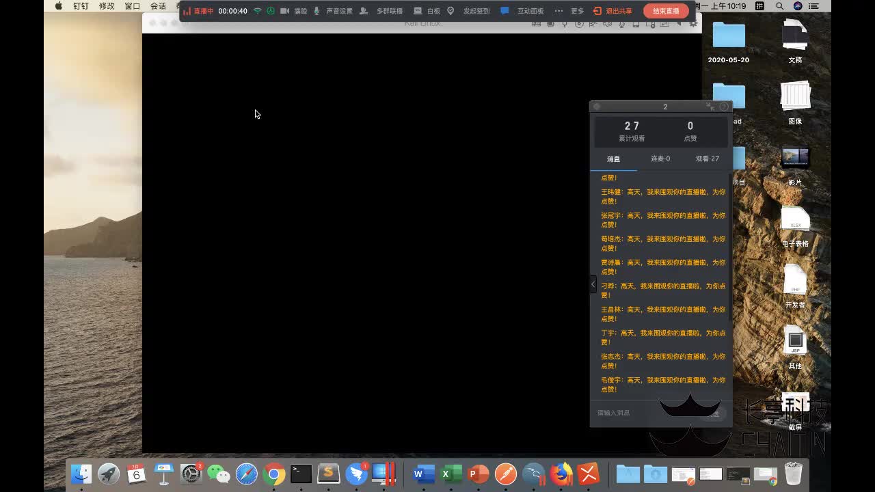Open the 电子表格 desktop stack

click(x=795, y=227)
